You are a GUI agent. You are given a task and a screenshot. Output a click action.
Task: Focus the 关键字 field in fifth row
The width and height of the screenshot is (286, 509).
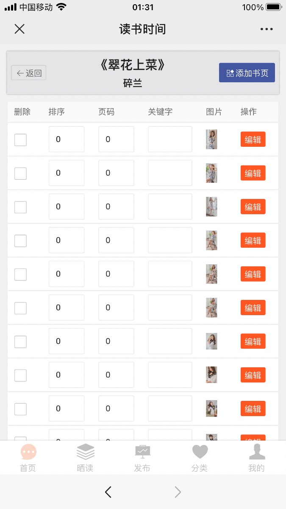pos(170,274)
